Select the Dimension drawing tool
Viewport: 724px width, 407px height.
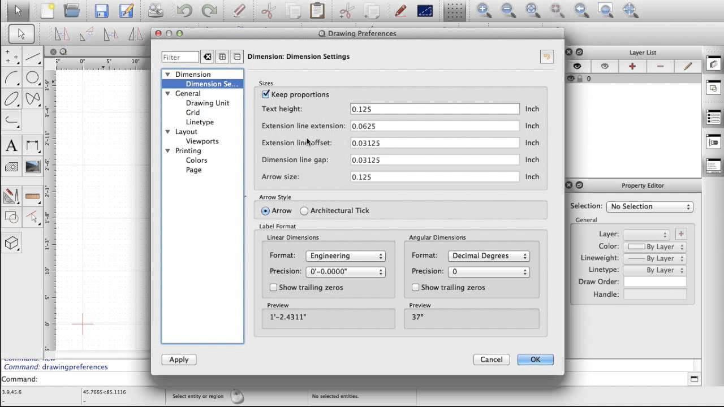pos(33,146)
